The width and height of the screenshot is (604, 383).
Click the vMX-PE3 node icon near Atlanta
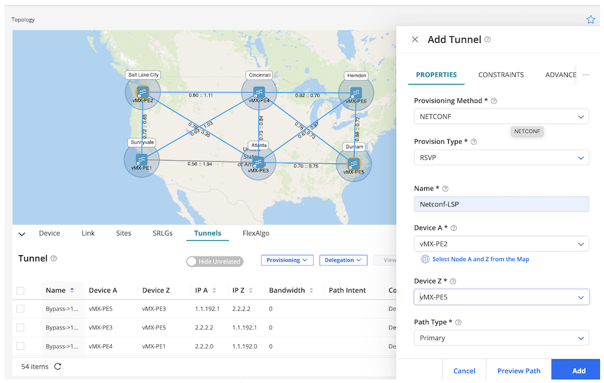259,162
